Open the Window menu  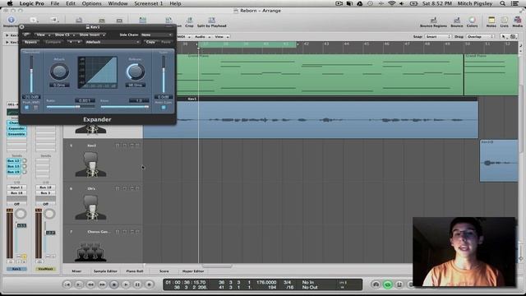(118, 3)
